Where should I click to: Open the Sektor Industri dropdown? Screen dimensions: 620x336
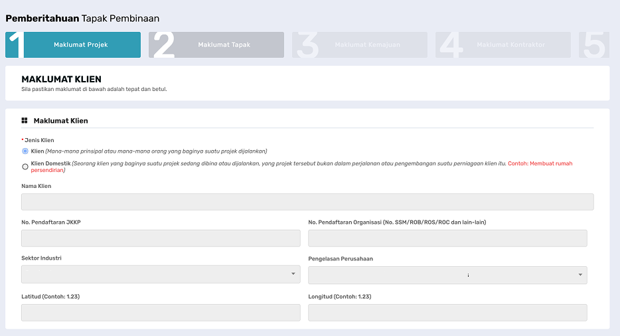tap(161, 274)
